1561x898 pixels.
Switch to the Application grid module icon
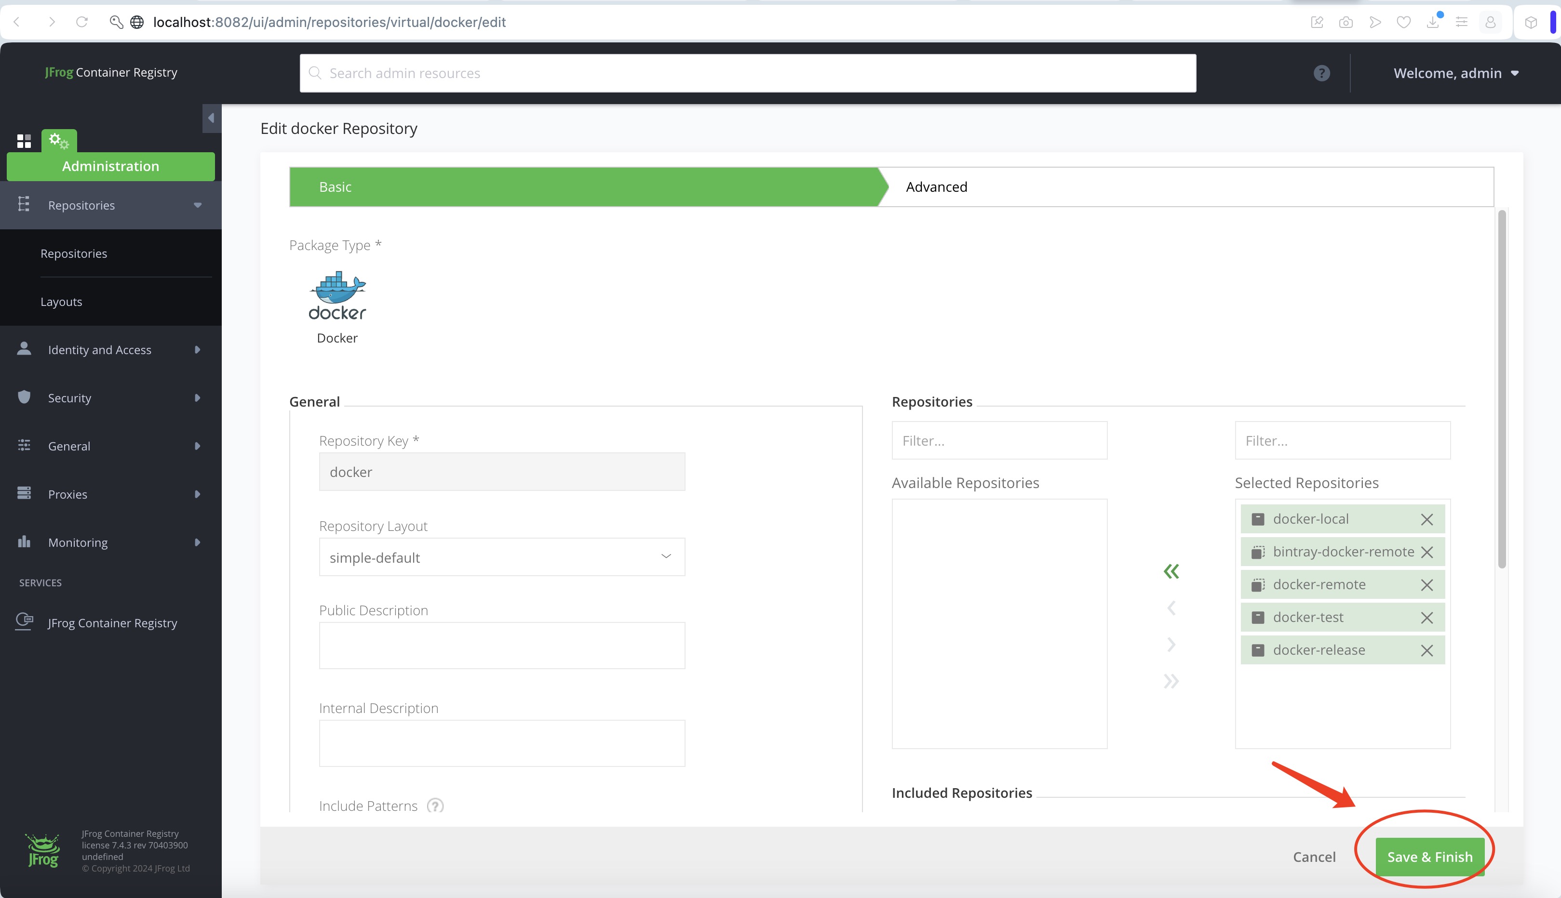[x=24, y=141]
